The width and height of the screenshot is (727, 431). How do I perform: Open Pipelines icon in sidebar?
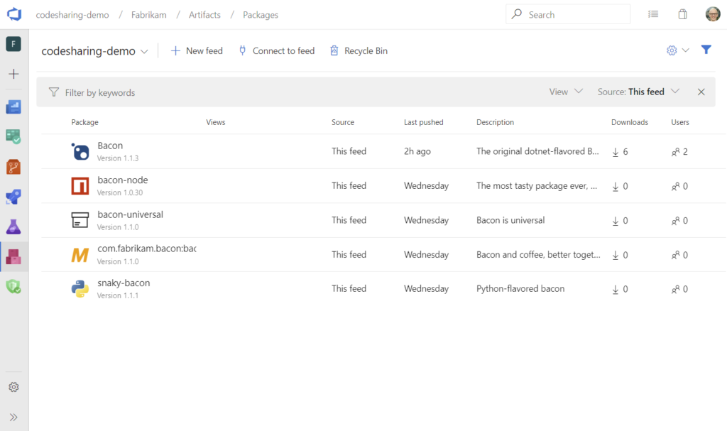(x=13, y=197)
